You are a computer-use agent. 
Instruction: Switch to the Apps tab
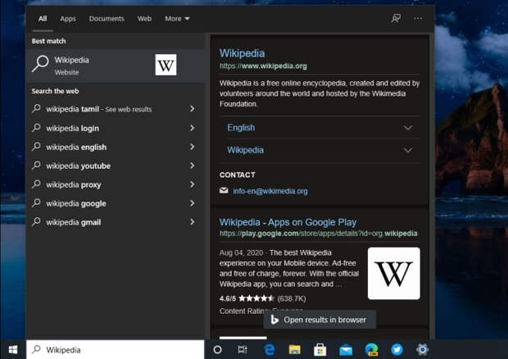[68, 18]
